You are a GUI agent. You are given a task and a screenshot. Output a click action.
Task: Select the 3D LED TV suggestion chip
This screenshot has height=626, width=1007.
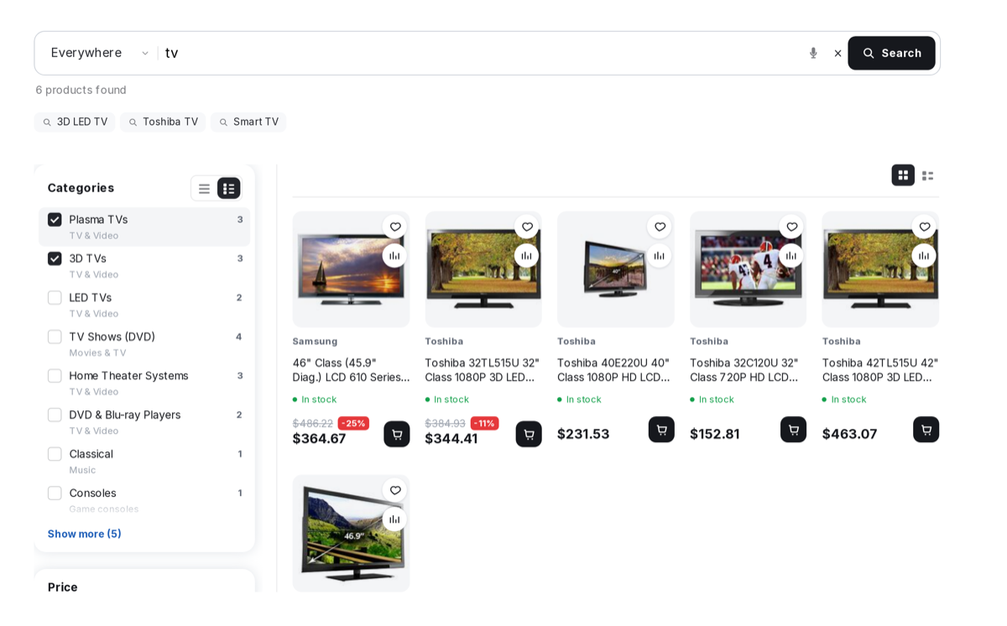click(x=75, y=122)
